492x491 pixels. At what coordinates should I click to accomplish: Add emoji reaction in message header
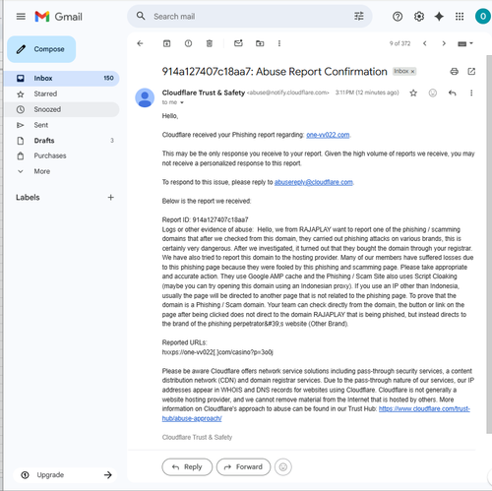click(x=433, y=93)
